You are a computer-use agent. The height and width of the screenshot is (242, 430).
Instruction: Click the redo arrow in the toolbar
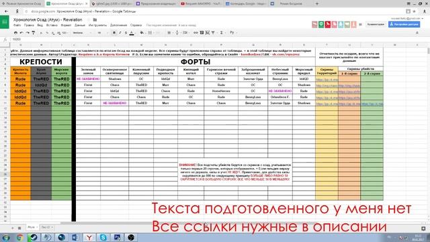click(x=28, y=33)
